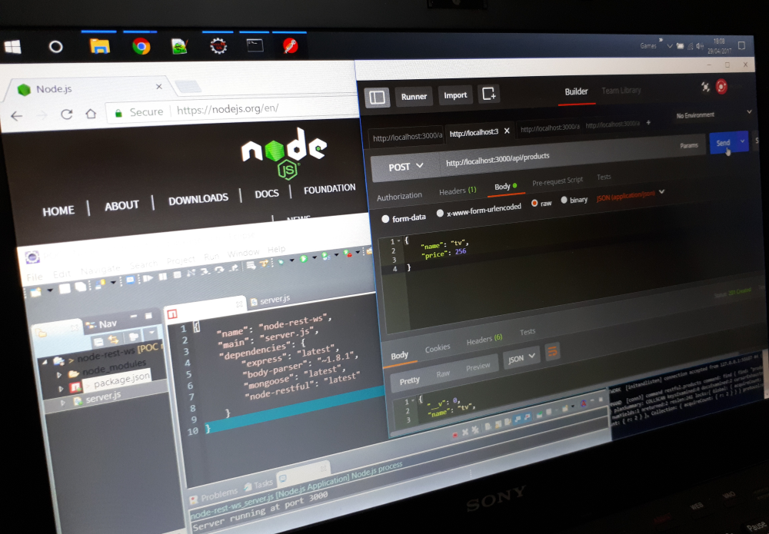Screen dimensions: 769x534
Task: Open Google Chrome from the taskbar
Action: tap(141, 46)
